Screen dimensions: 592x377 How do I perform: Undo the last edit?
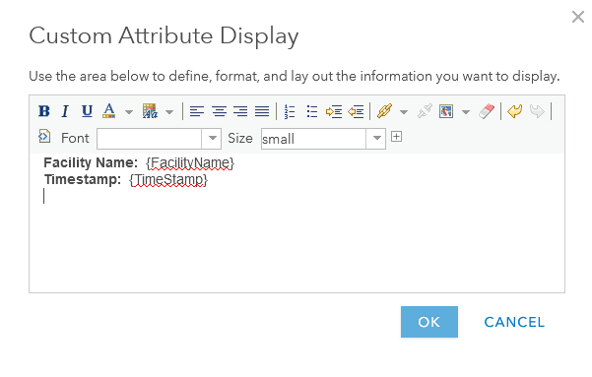click(515, 111)
